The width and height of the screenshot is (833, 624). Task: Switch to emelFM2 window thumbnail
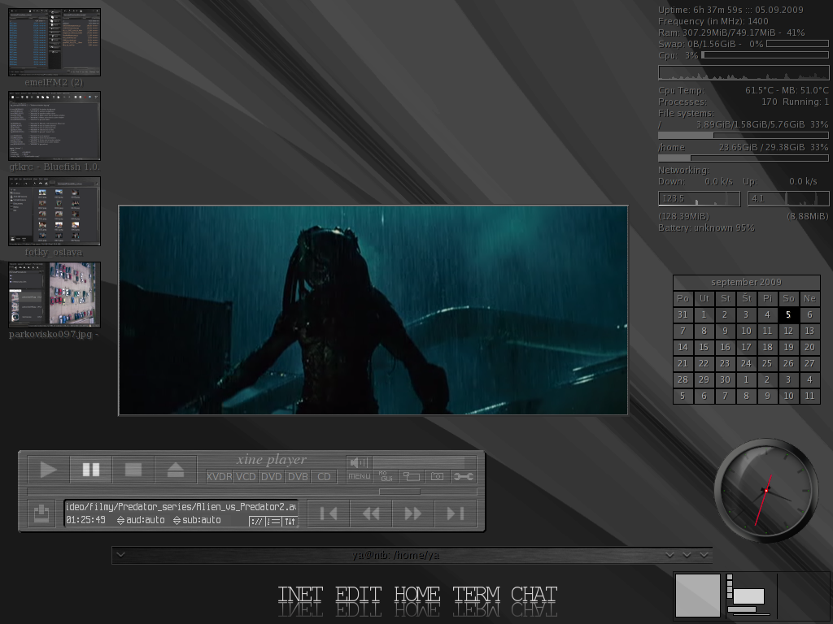55,42
